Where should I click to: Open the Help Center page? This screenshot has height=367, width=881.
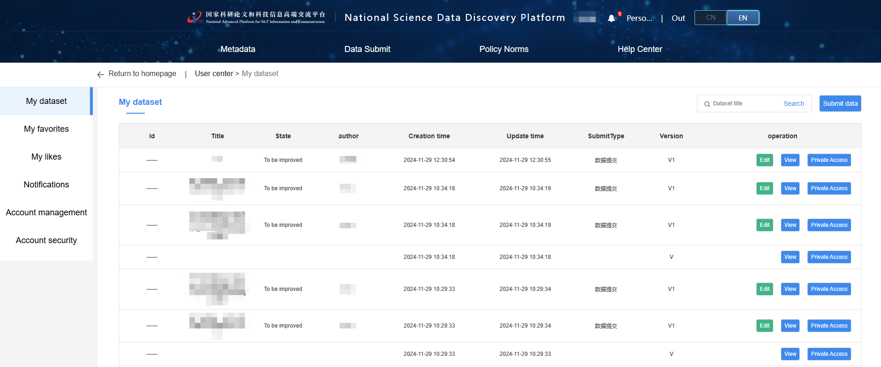click(x=639, y=49)
